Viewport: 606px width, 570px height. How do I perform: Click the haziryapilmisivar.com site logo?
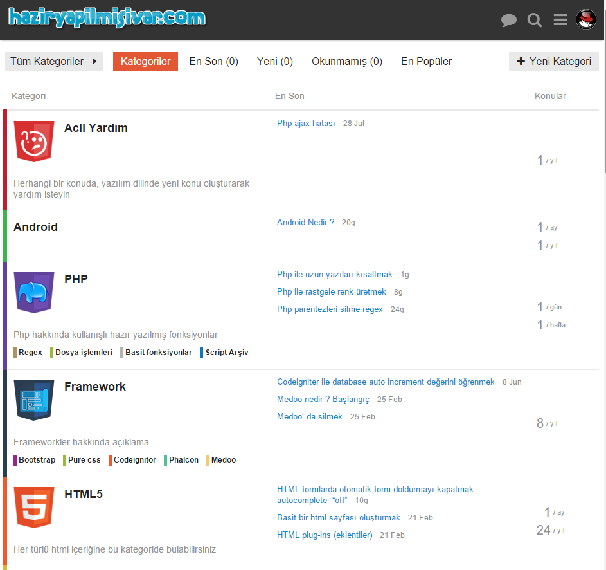click(x=107, y=17)
